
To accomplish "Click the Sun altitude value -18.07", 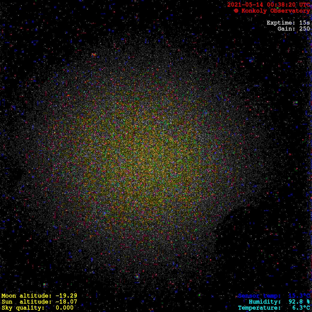I will [66, 302].
